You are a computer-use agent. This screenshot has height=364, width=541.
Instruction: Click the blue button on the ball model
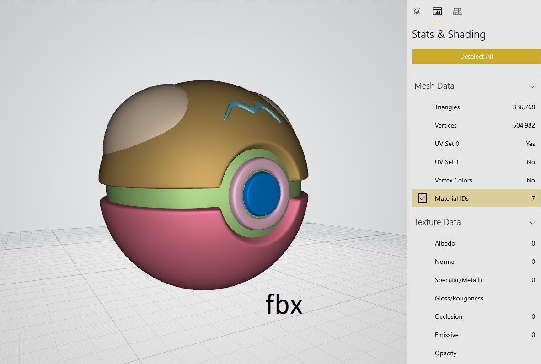(262, 193)
